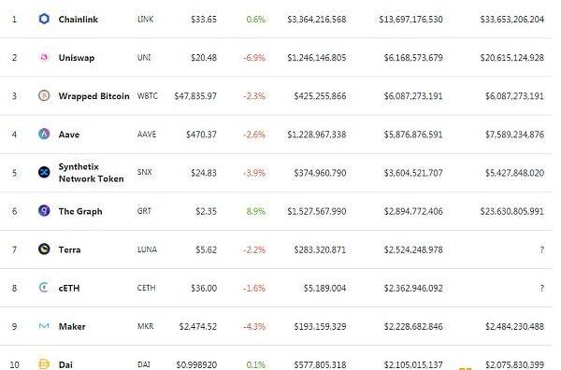Click the Maker MKR logo icon
The width and height of the screenshot is (561, 370).
click(x=44, y=326)
